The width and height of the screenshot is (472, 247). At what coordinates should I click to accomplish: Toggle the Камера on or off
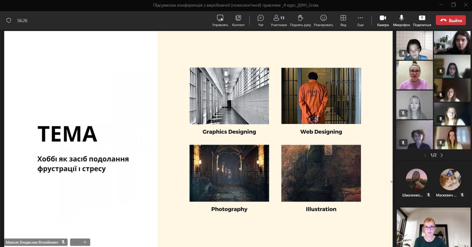(383, 20)
